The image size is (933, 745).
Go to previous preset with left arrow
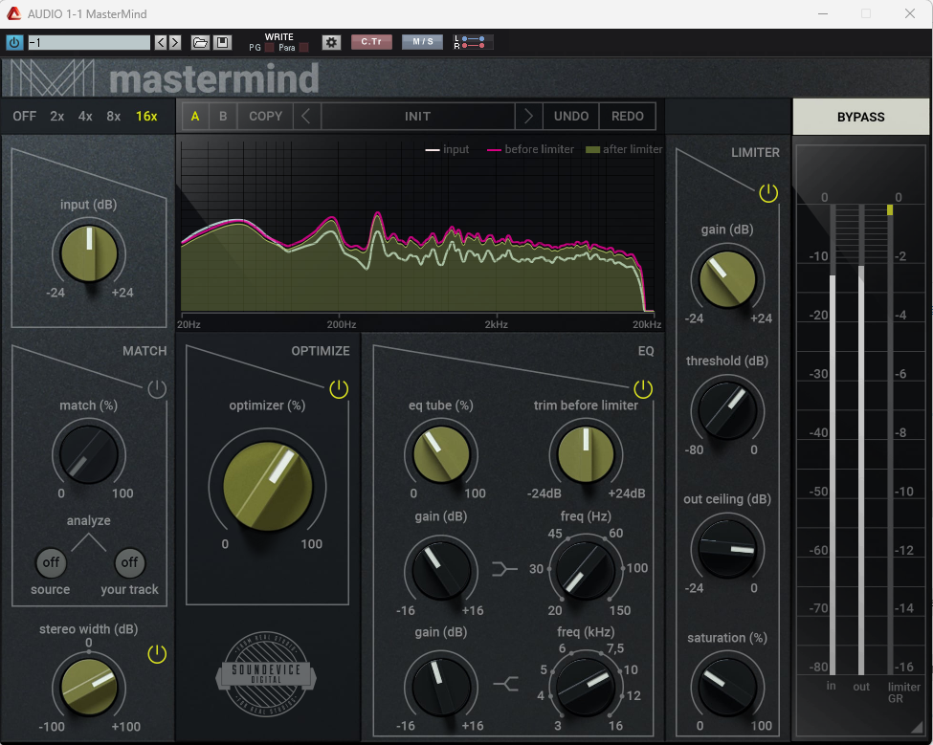click(161, 42)
